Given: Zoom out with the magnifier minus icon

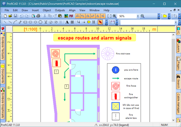Looking at the screenshot, I should click(143, 16).
